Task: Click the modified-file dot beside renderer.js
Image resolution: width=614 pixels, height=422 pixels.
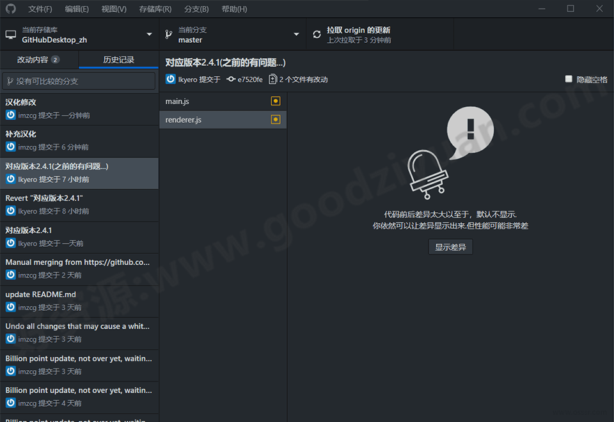Action: (276, 119)
